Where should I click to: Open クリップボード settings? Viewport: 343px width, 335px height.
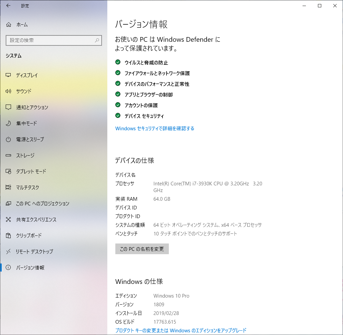click(53, 235)
